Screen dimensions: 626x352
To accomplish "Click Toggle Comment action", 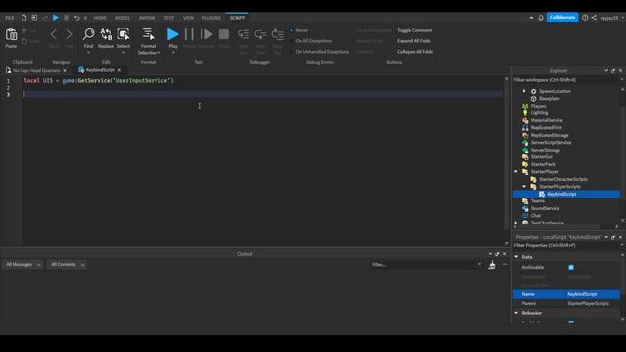I will pos(415,30).
